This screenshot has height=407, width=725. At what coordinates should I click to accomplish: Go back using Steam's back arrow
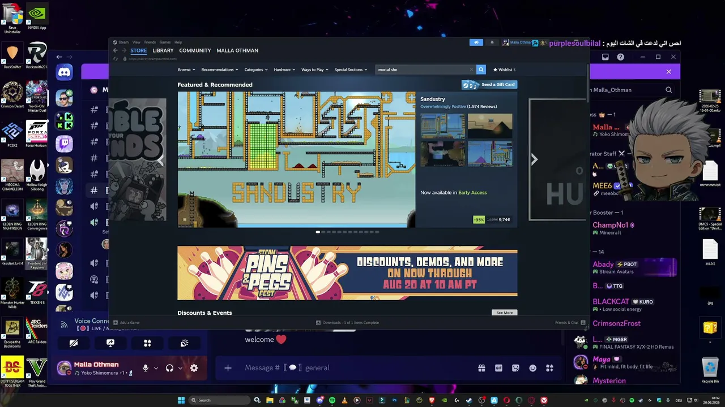pos(115,50)
